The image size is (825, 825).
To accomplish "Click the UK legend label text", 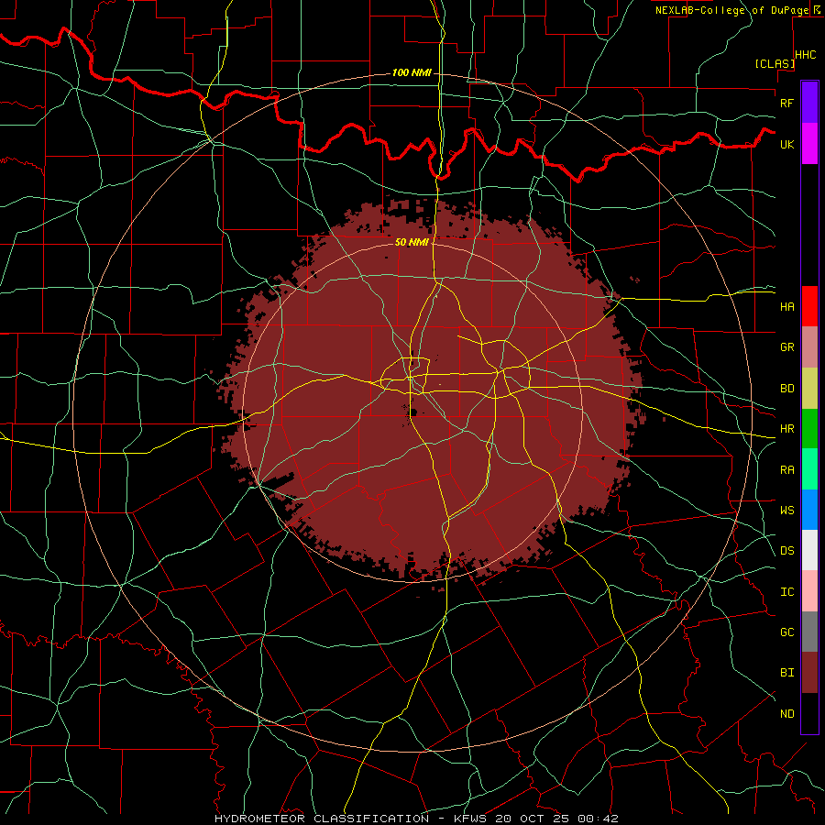I will tap(786, 144).
